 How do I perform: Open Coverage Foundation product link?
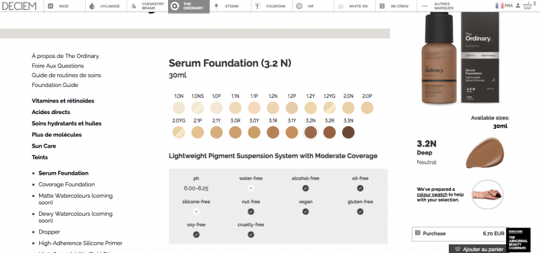point(66,184)
